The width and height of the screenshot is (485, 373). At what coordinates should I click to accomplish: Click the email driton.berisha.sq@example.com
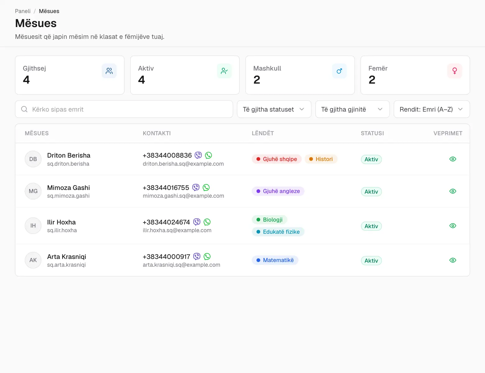point(183,164)
